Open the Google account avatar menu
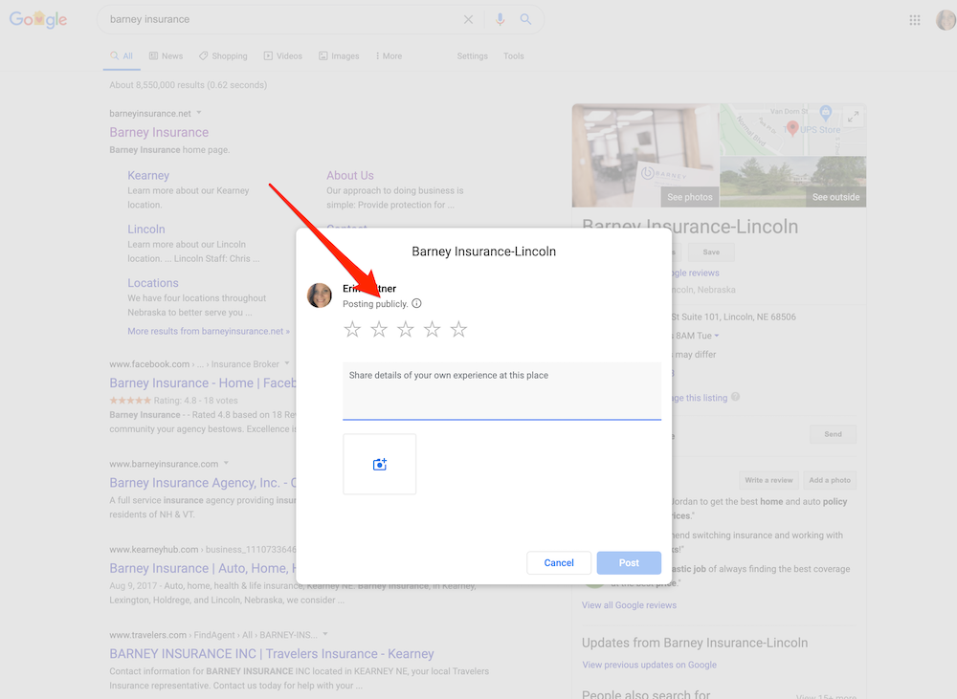The height and width of the screenshot is (699, 957). pyautogui.click(x=946, y=20)
